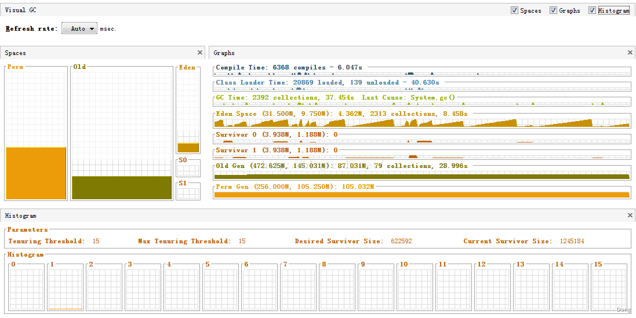Click histogram age bucket 1
The image size is (636, 318).
click(65, 287)
